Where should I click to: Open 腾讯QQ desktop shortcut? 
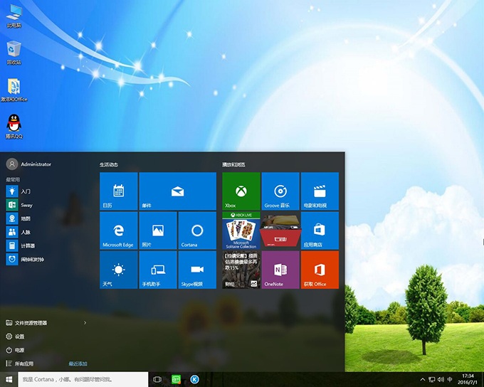(13, 126)
